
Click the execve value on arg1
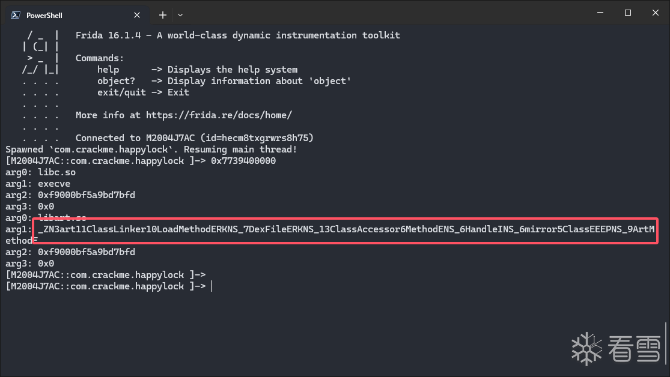click(x=54, y=184)
